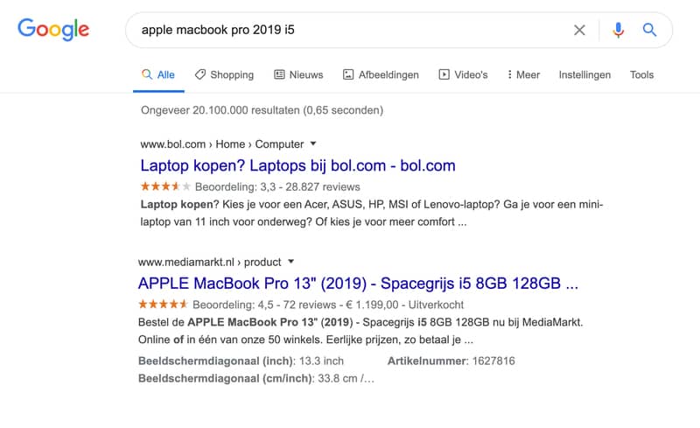Screen dimensions: 700x428
Task: Open Instellingen
Action: (584, 74)
